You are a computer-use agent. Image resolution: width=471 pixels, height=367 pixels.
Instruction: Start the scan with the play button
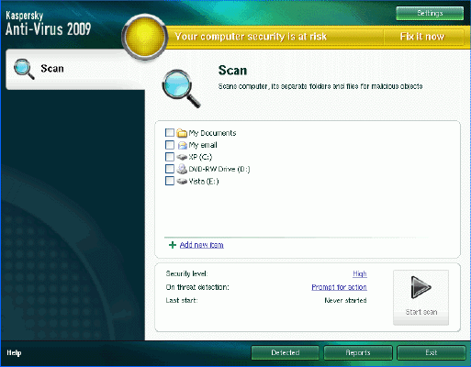point(421,297)
